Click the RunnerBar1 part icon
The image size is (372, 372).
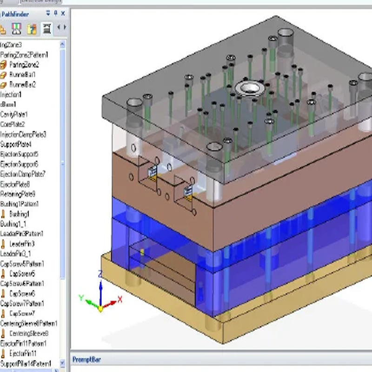point(3,75)
